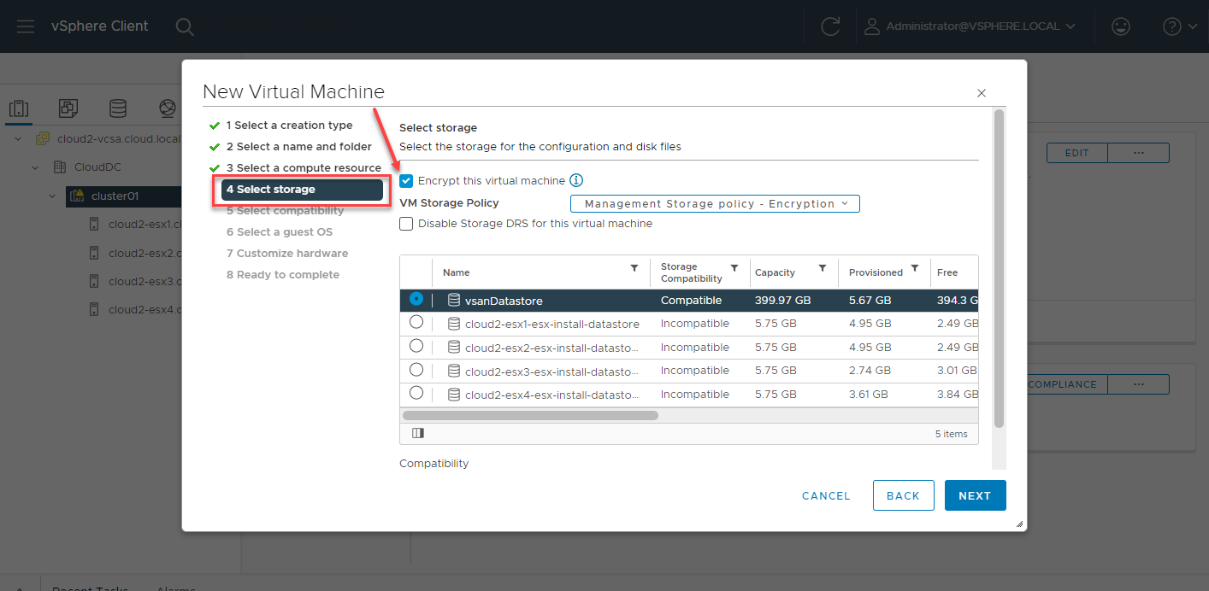The width and height of the screenshot is (1209, 591).
Task: Open the help question mark menu
Action: point(1180,26)
